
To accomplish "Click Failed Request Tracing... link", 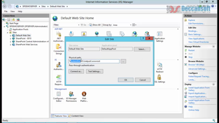I will pos(199,77).
